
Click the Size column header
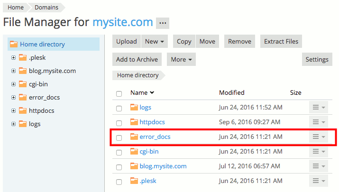(295, 92)
